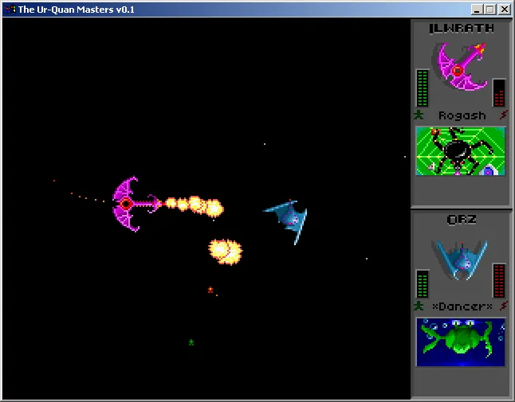Viewport: 515px width, 402px height.
Task: Maximize the Ur-Quan Masters window
Action: (489, 10)
